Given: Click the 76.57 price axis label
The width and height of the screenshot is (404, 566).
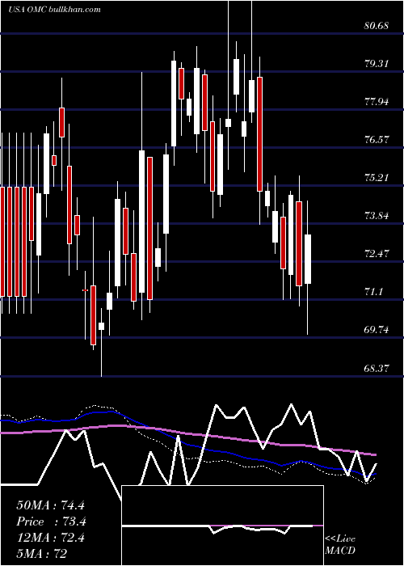Looking at the screenshot, I should [x=377, y=139].
